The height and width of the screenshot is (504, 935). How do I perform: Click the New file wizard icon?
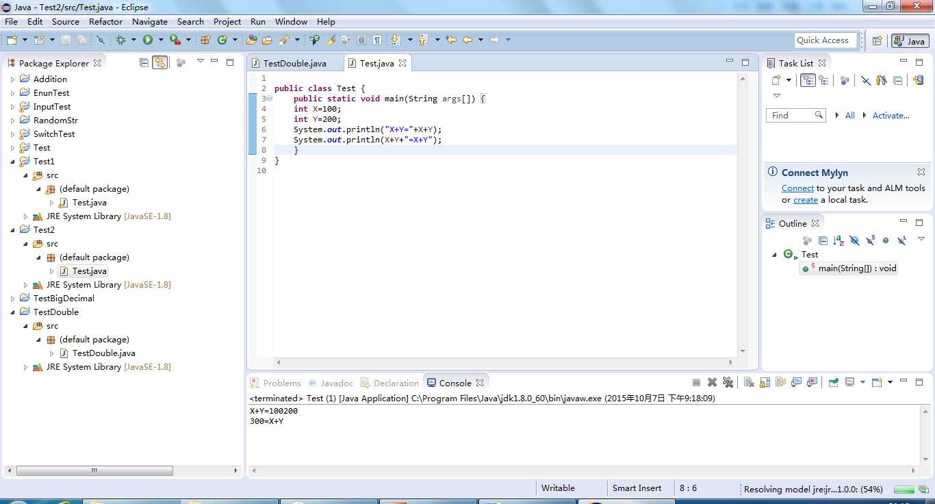tap(12, 40)
